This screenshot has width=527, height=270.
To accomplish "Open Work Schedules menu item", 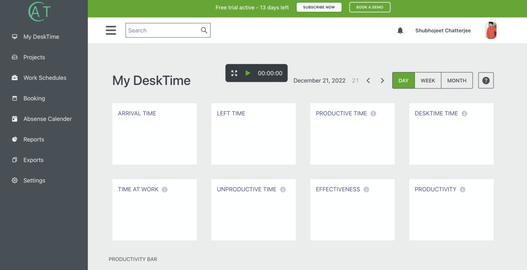I will [x=44, y=78].
